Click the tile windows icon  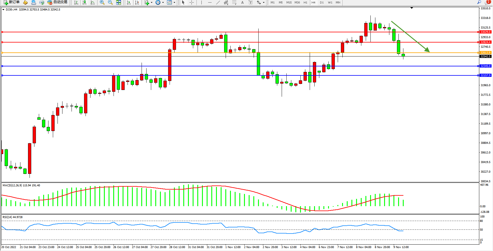coord(119,3)
